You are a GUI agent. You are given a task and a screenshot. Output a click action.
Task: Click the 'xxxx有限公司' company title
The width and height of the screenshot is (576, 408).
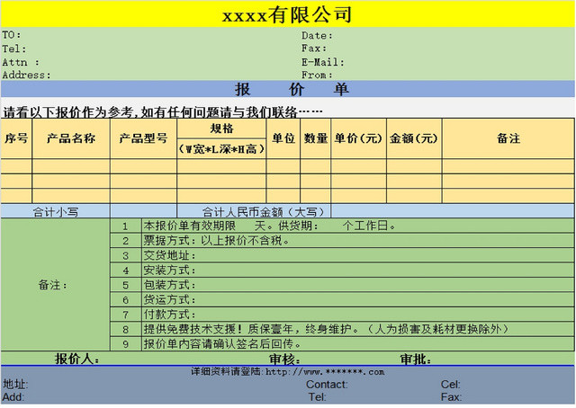287,15
